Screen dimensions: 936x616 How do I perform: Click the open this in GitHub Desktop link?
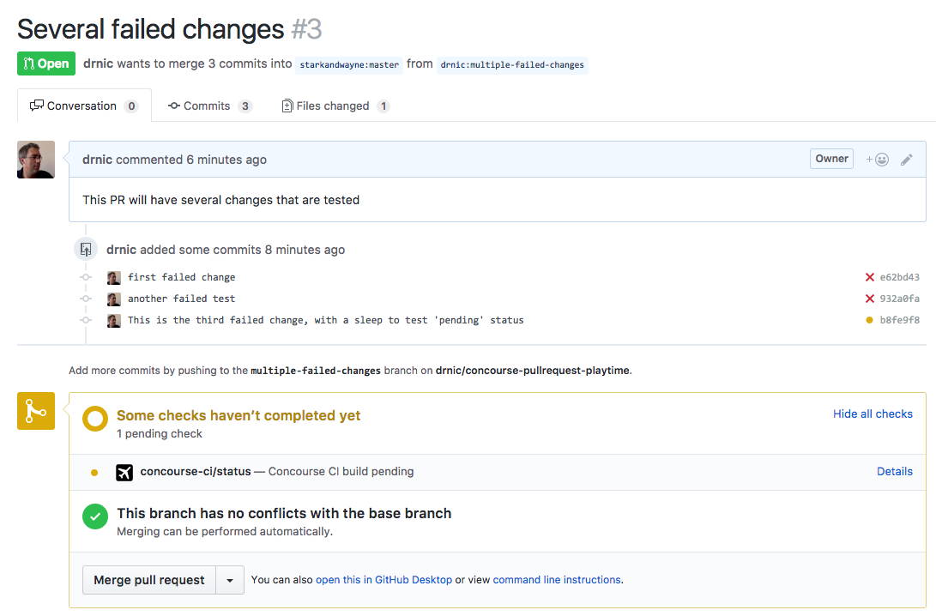coord(383,580)
